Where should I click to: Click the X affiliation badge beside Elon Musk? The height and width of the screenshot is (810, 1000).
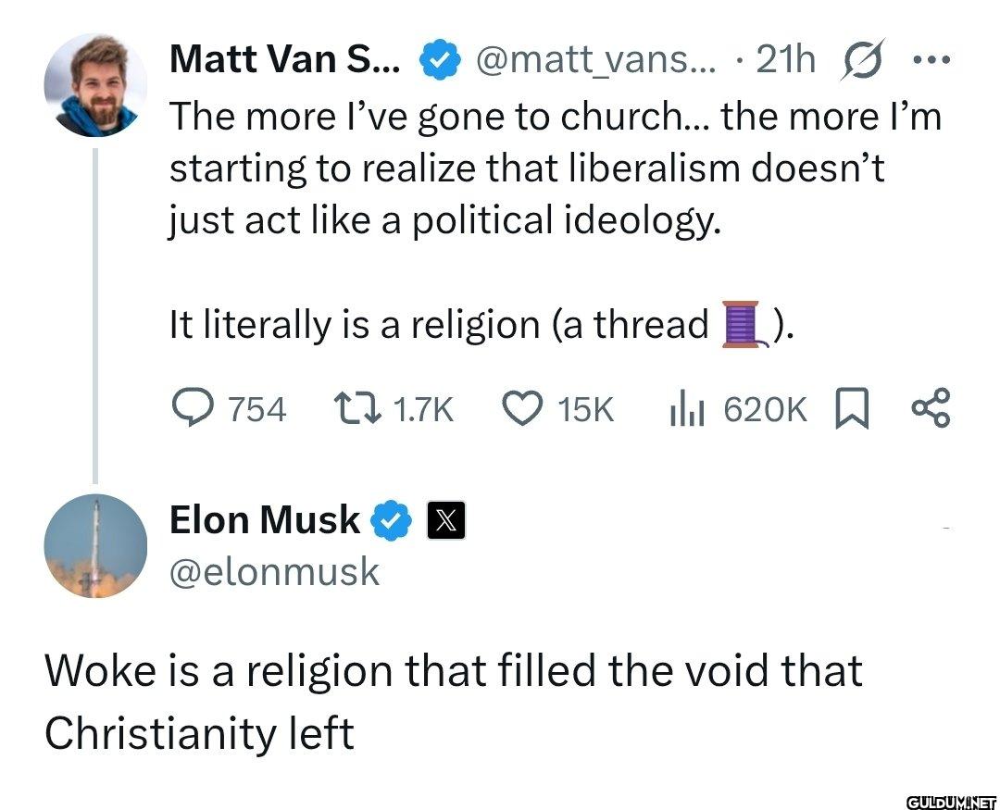point(444,521)
